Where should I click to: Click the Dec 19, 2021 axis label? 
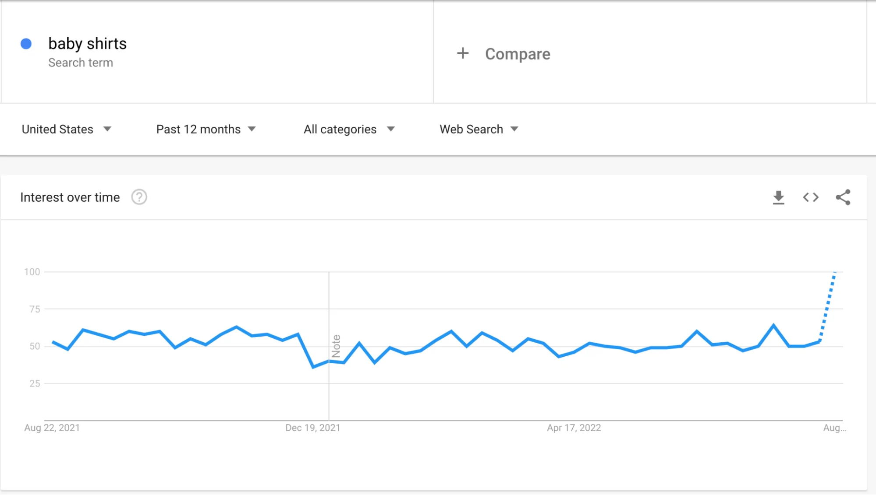click(313, 428)
